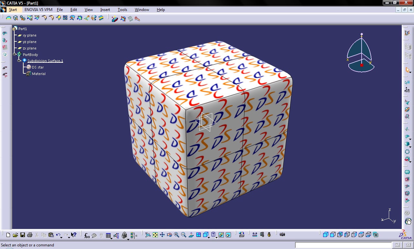This screenshot has width=414, height=249.
Task: Open the render style dropdown arrow
Action: pyautogui.click(x=216, y=237)
